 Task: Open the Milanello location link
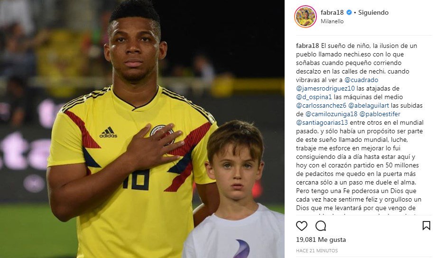(332, 21)
